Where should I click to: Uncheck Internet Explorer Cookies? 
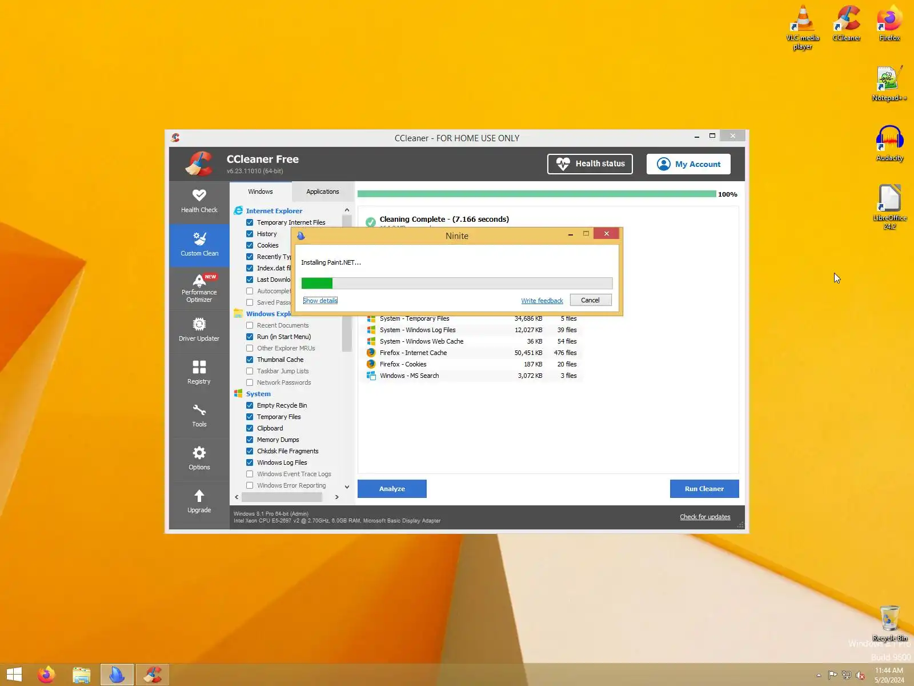pos(250,245)
